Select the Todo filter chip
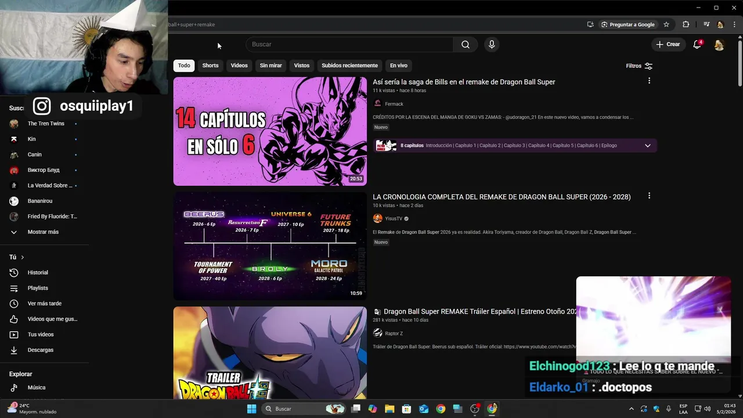 click(x=184, y=66)
